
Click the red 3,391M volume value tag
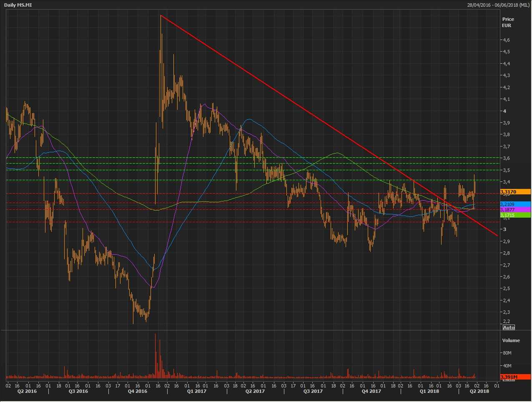(x=515, y=377)
